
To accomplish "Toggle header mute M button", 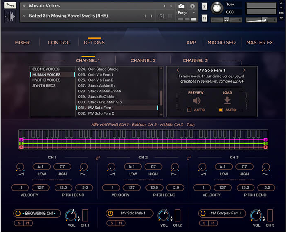I will [205, 18].
